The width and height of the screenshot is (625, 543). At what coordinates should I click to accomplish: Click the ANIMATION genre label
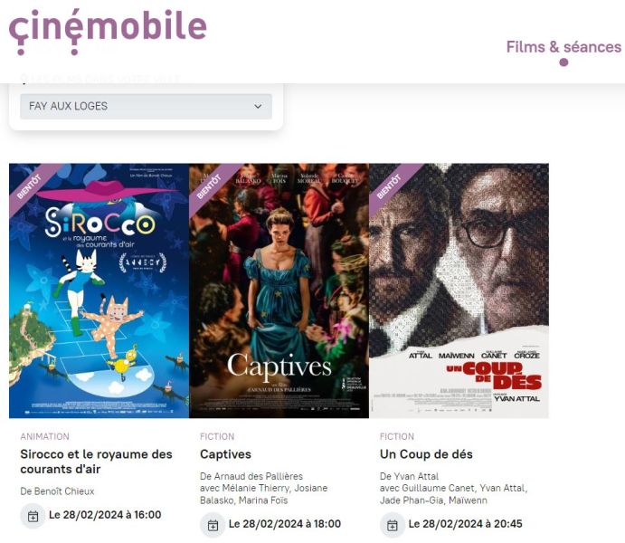pyautogui.click(x=45, y=436)
